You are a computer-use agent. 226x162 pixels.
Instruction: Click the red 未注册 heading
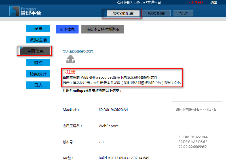point(69,72)
